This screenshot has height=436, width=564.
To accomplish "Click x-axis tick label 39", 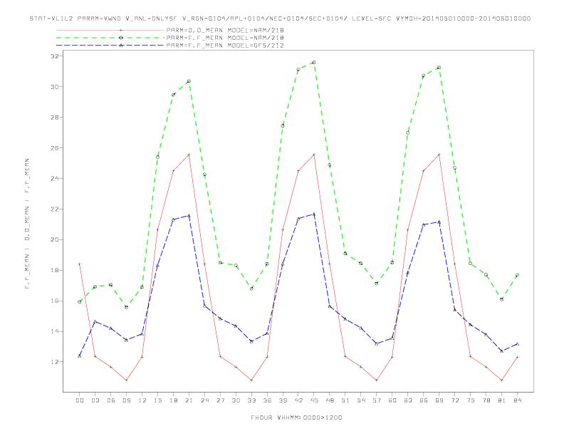I will (283, 400).
